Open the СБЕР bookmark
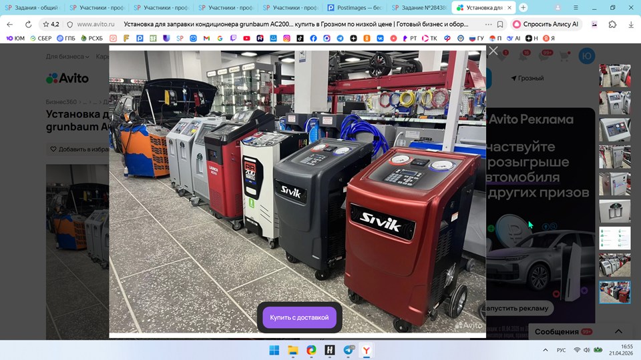Viewport: 641px width, 360px height. tap(41, 39)
